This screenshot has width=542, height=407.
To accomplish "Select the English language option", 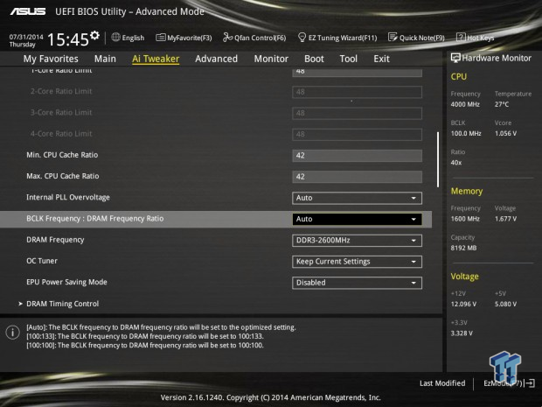I will pos(133,38).
